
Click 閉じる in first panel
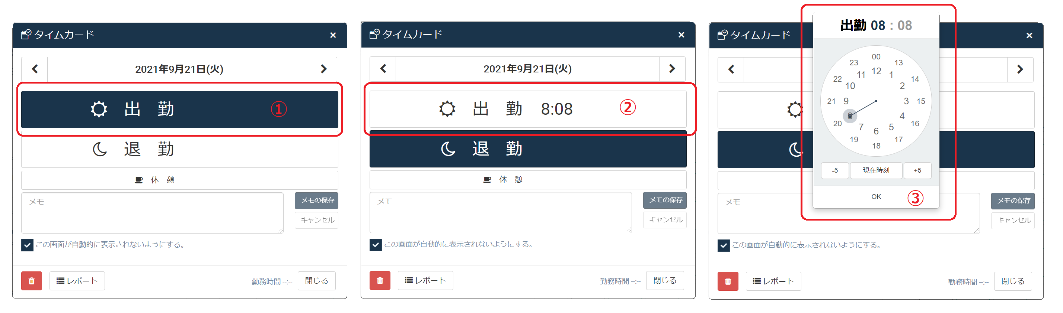pyautogui.click(x=316, y=281)
